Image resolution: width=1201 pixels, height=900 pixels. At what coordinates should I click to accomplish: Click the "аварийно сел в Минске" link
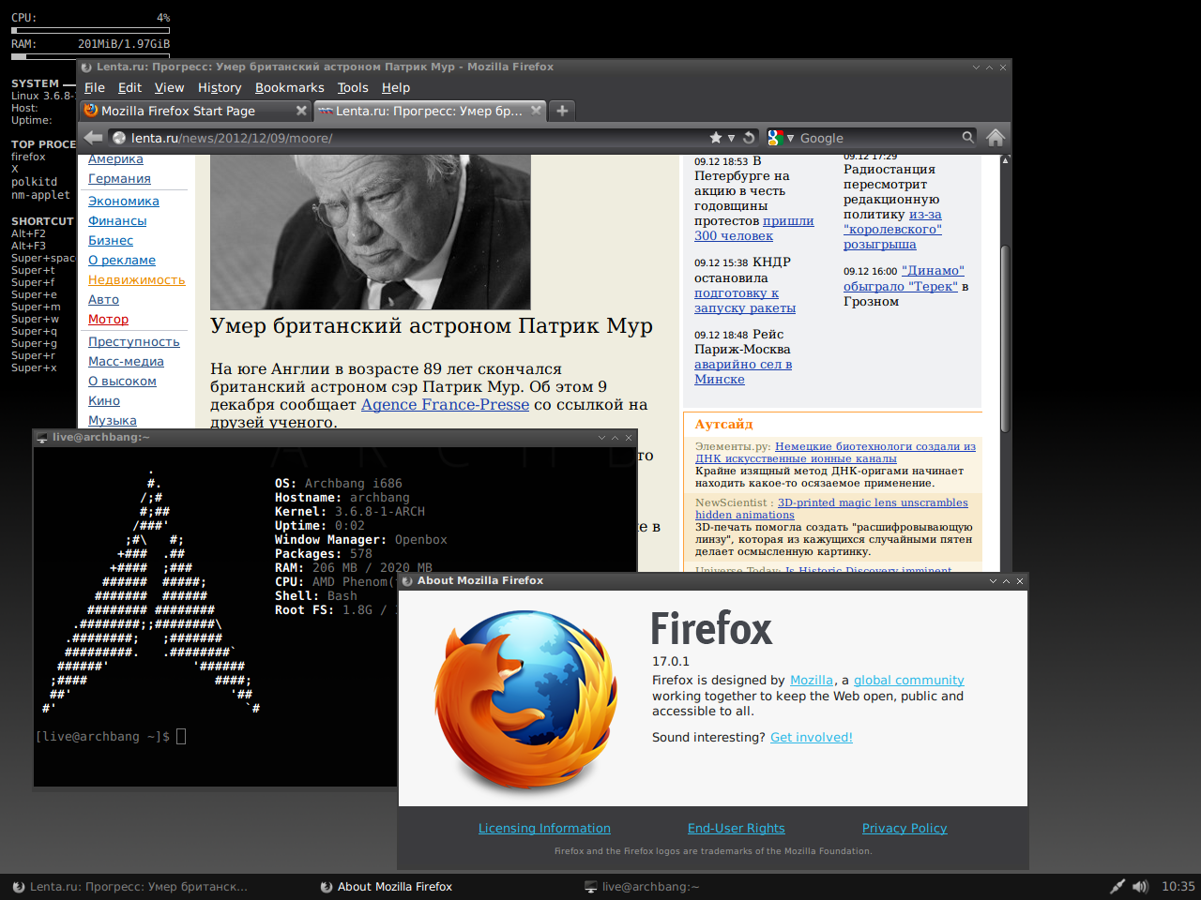point(742,372)
